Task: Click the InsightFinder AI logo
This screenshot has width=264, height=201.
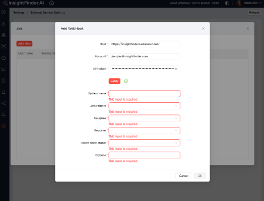Action: click(24, 3)
